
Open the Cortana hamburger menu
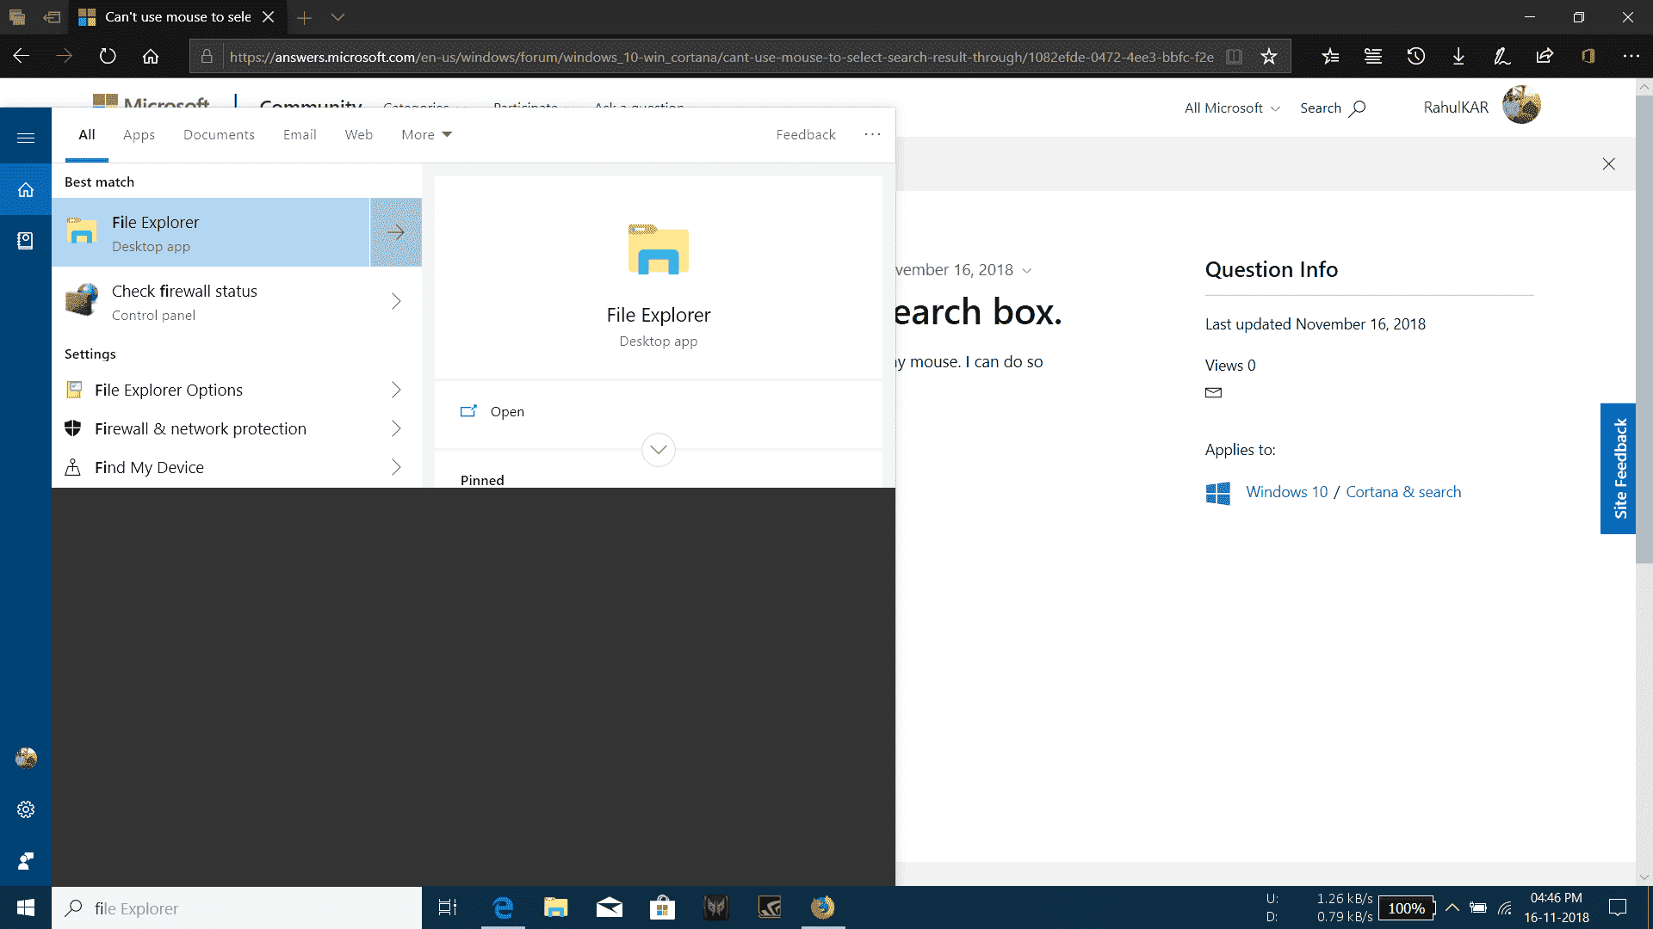click(26, 138)
